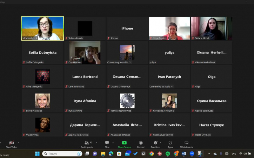Click the Орина Васильєва name
This screenshot has height=158, width=254.
tap(212, 101)
